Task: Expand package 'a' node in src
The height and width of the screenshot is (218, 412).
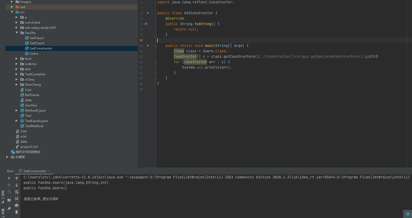Action: click(x=17, y=17)
